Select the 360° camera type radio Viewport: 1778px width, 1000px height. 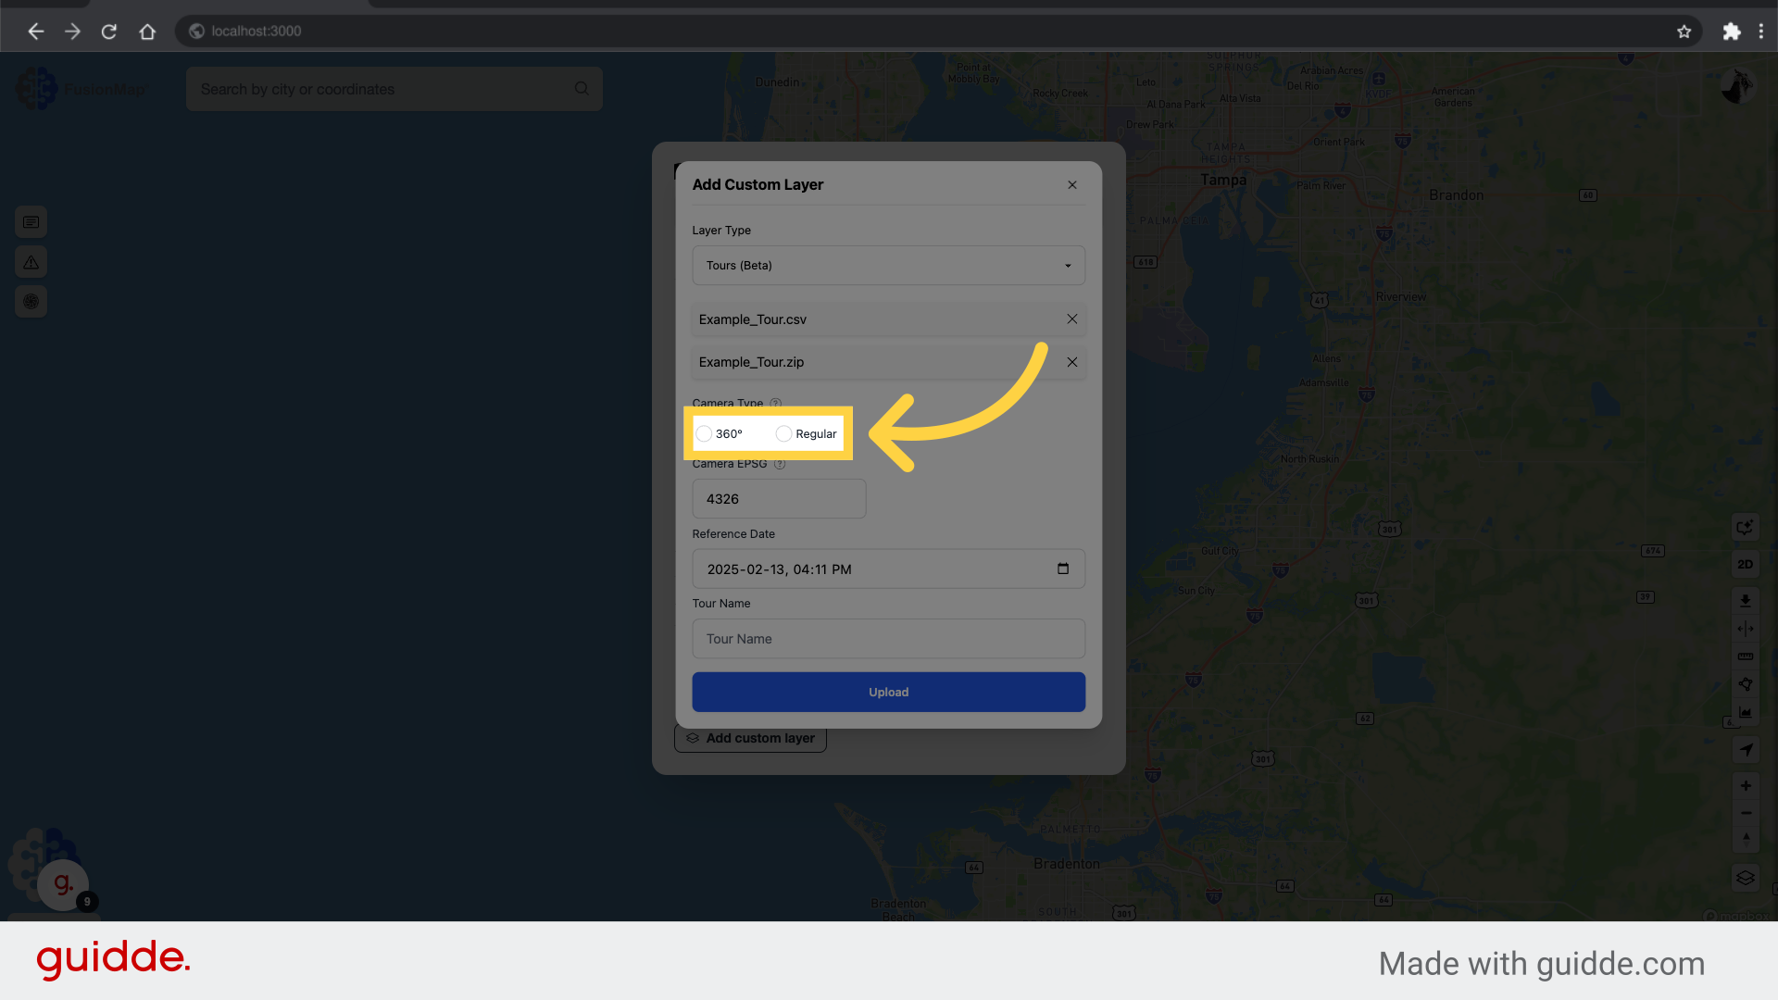coord(704,433)
